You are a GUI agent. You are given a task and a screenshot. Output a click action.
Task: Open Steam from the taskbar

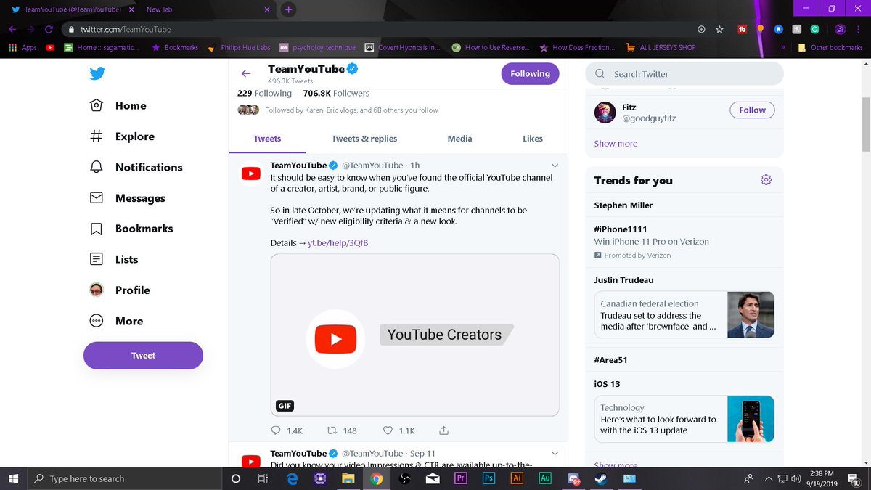(602, 478)
